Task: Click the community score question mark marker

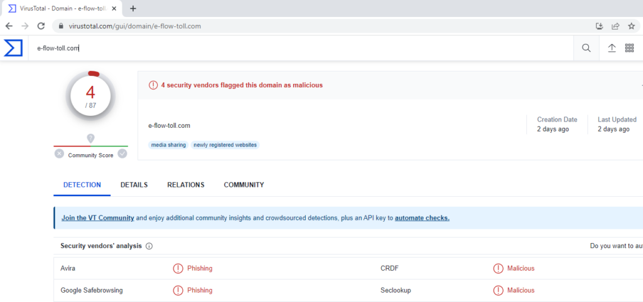Action: click(90, 138)
